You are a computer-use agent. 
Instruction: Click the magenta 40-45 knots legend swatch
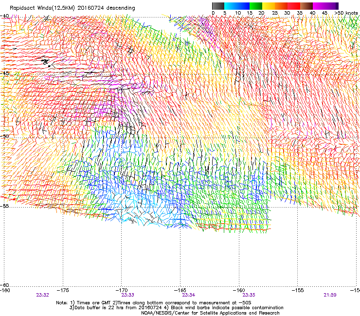pyautogui.click(x=319, y=6)
